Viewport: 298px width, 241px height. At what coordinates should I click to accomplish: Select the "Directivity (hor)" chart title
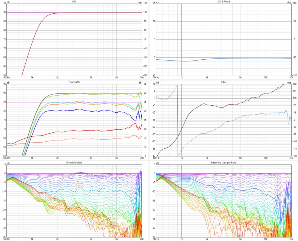click(x=74, y=163)
